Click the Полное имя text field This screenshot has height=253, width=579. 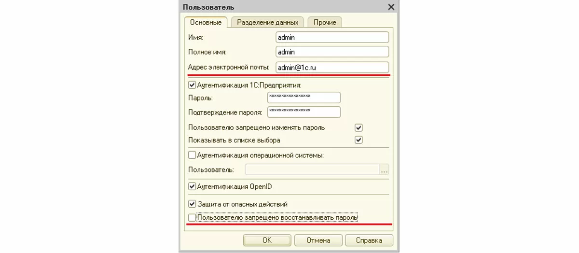click(332, 52)
